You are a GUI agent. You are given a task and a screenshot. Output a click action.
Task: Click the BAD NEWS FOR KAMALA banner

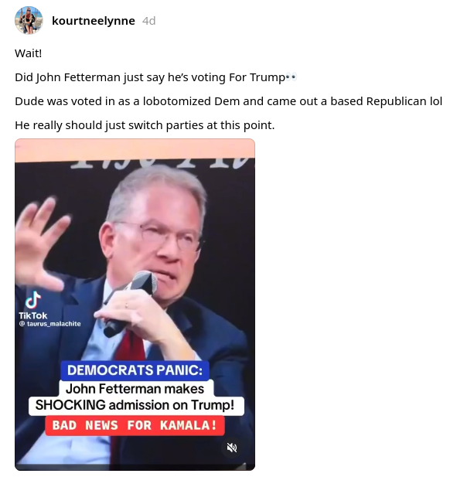pos(135,425)
